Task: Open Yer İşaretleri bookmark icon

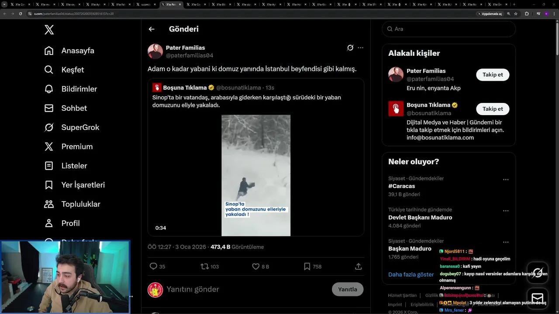Action: pyautogui.click(x=49, y=185)
